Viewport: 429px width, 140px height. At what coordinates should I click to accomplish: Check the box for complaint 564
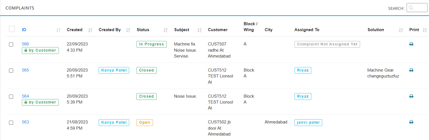pyautogui.click(x=11, y=97)
